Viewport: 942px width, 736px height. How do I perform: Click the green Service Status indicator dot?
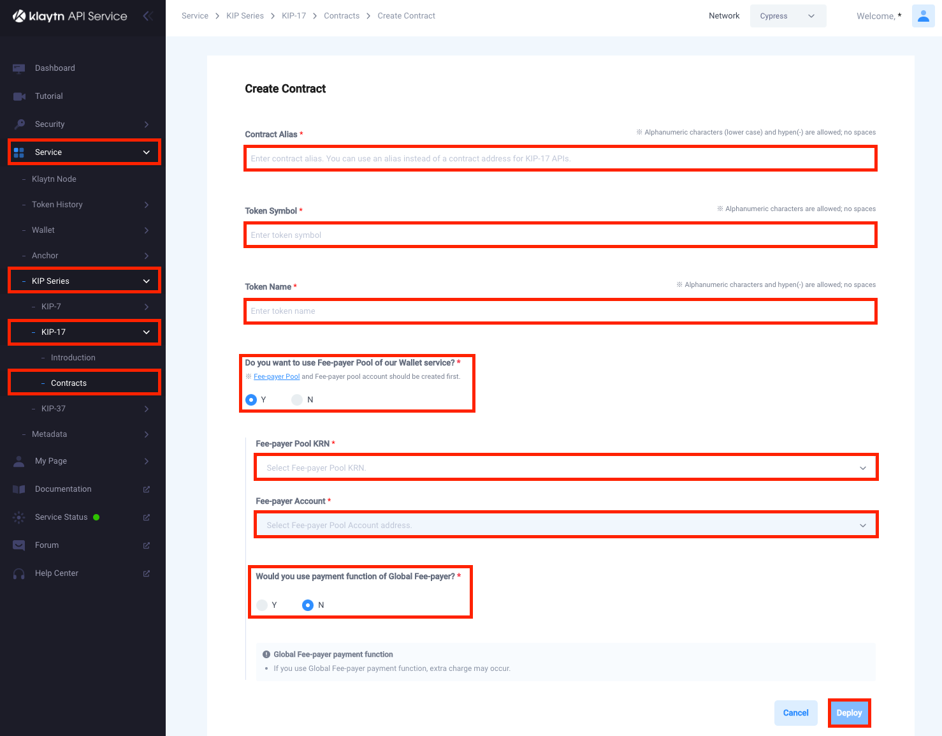pos(96,517)
